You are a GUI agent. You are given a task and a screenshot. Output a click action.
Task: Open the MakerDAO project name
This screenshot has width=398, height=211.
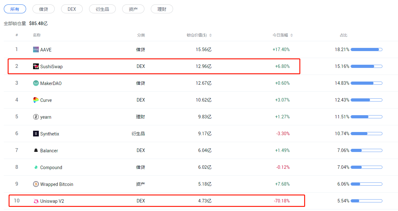pyautogui.click(x=51, y=83)
